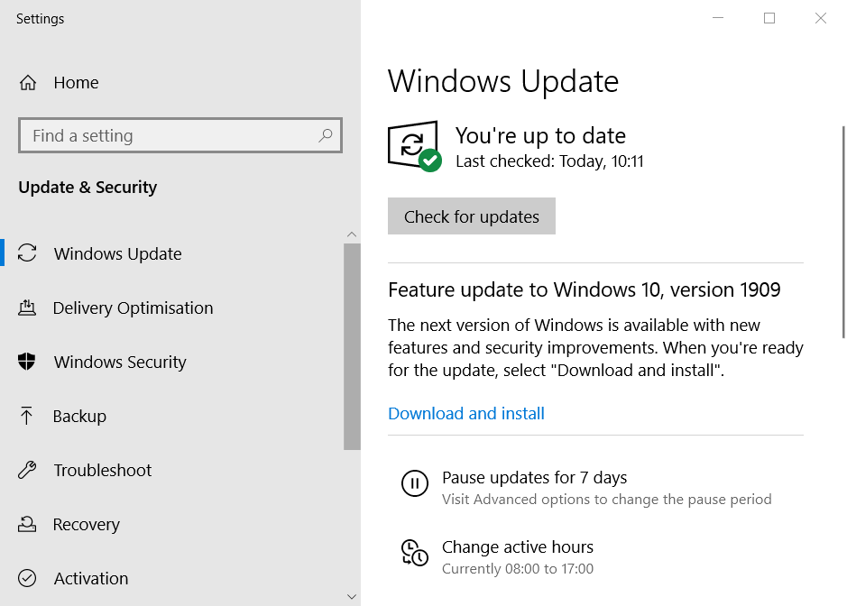Click the Home icon in the sidebar
This screenshot has height=606, width=847.
(28, 83)
